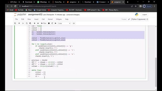Open Computer Organiza... bookmark
The width and height of the screenshot is (162, 91).
(56, 10)
